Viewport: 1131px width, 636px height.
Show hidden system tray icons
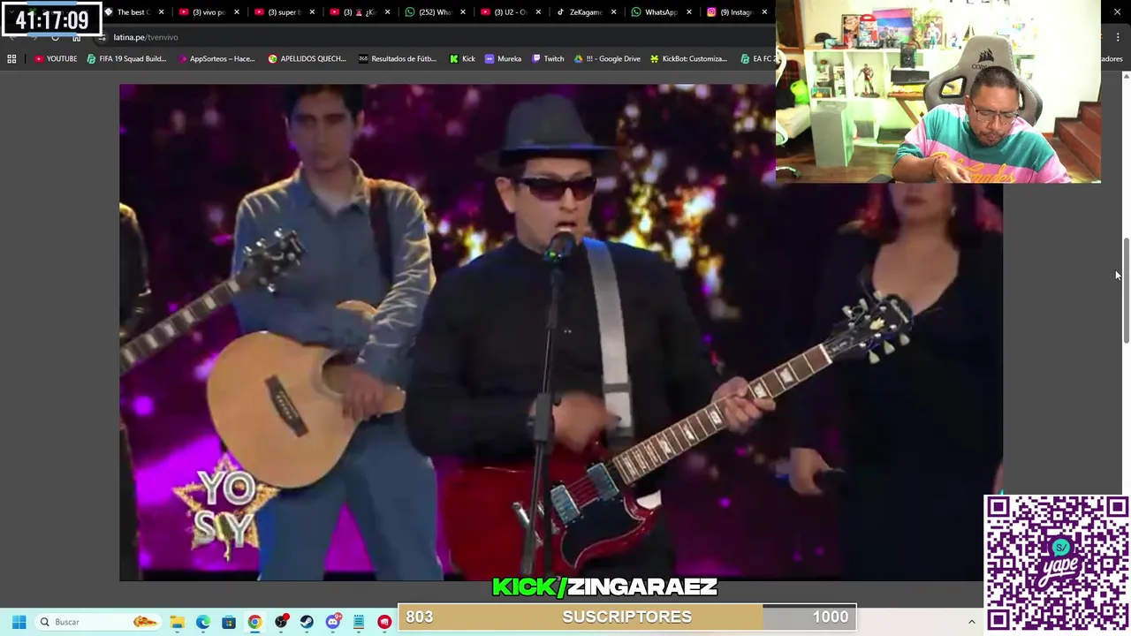click(971, 622)
